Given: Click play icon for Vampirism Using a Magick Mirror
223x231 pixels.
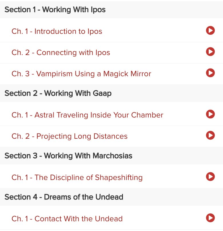Looking at the screenshot, I should (210, 73).
